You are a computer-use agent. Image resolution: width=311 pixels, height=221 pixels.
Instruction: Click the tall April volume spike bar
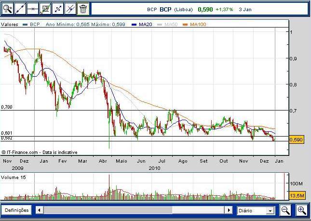(x=109, y=187)
